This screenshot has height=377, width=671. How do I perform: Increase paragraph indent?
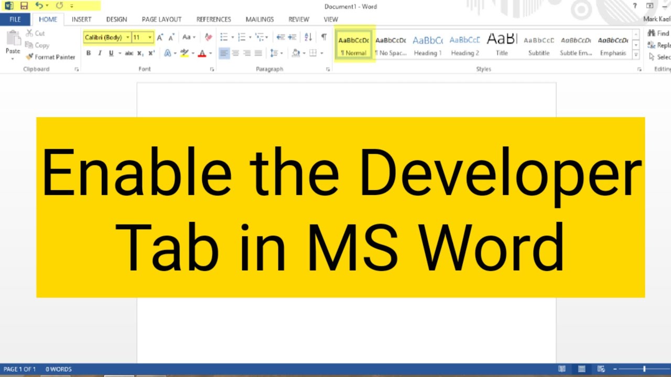tap(292, 37)
